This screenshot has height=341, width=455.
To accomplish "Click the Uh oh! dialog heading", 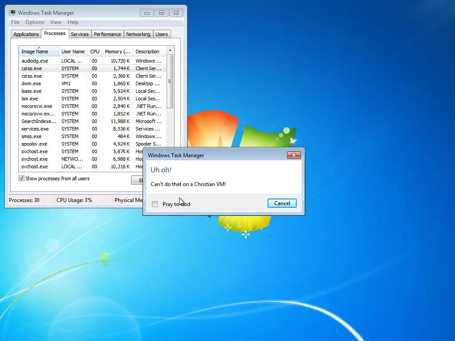I will tap(161, 170).
